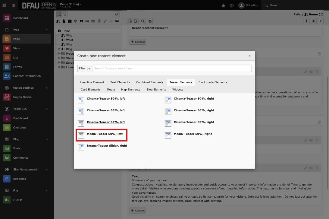329x219 pixels.
Task: Collapse the Web module group
Action: coord(47,30)
